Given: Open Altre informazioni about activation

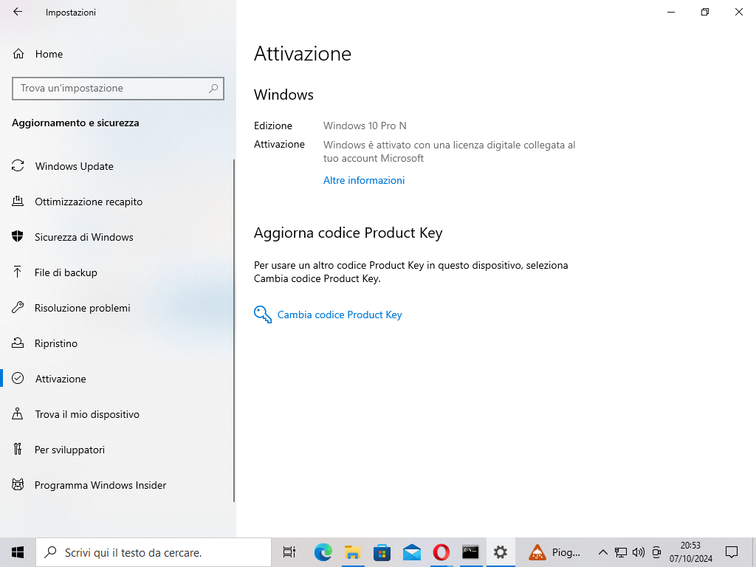Looking at the screenshot, I should coord(363,180).
